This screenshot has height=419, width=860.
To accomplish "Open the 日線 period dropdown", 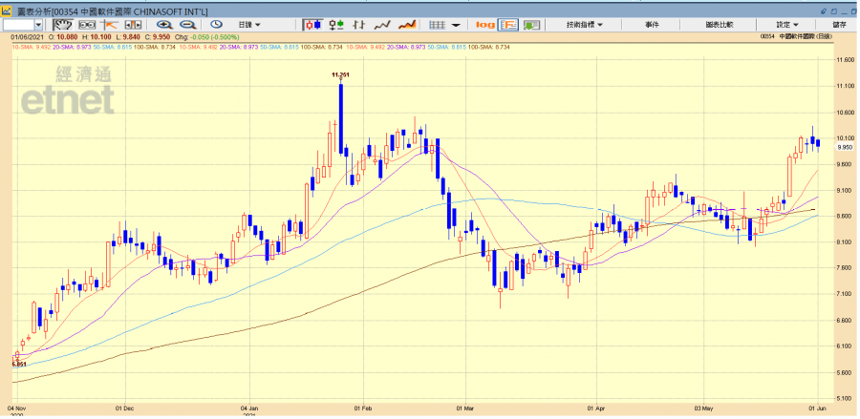I will click(250, 24).
